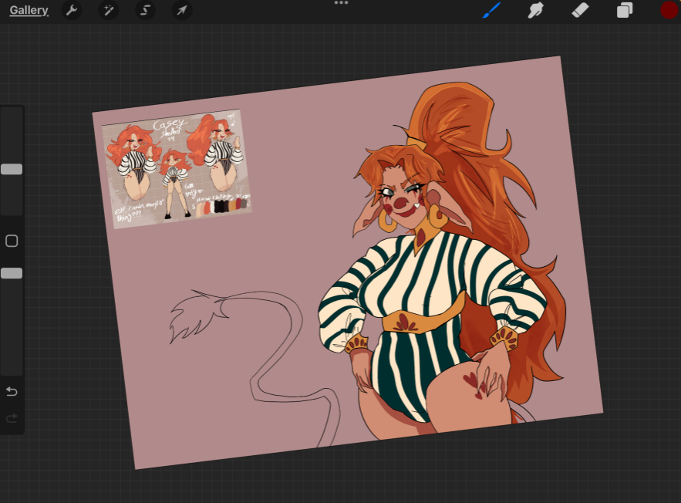Select the Paint brush tool
This screenshot has width=681, height=503.
tap(491, 10)
